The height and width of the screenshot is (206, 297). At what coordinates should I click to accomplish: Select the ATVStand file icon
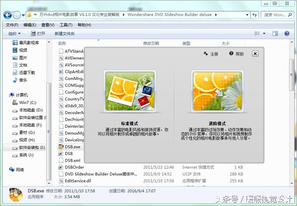61,51
